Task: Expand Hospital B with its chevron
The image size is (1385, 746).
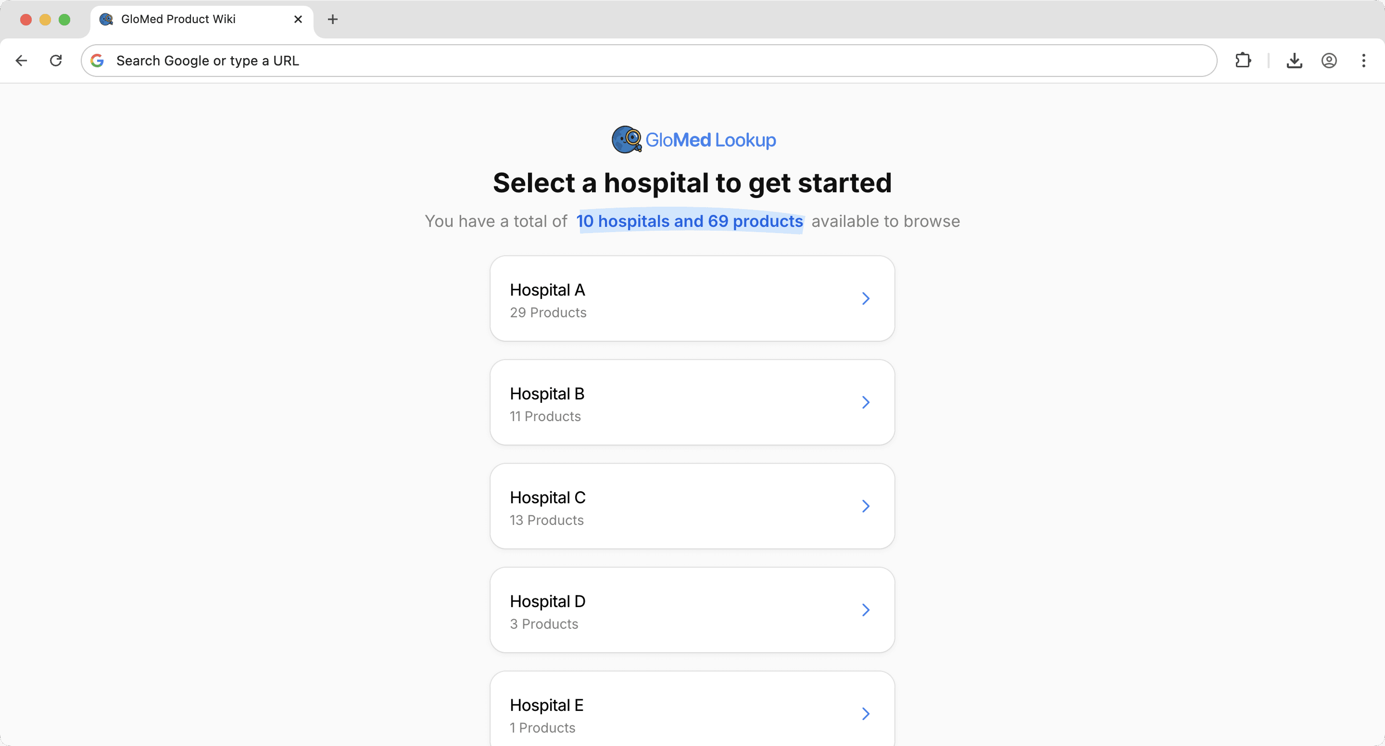Action: click(x=865, y=402)
